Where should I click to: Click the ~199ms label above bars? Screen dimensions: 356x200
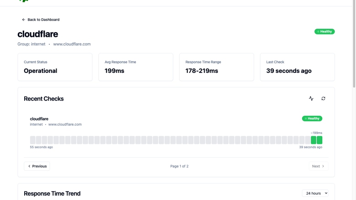[x=316, y=133]
